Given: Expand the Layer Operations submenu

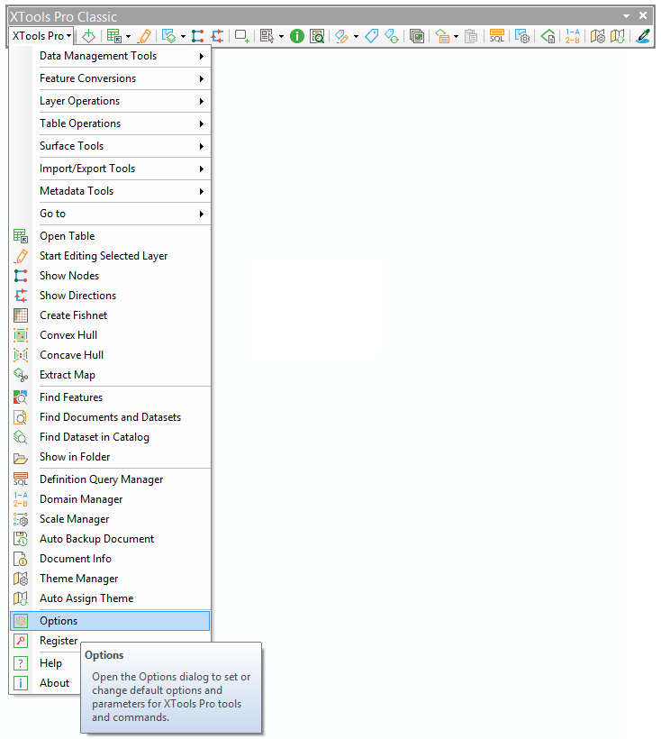Looking at the screenshot, I should 110,101.
